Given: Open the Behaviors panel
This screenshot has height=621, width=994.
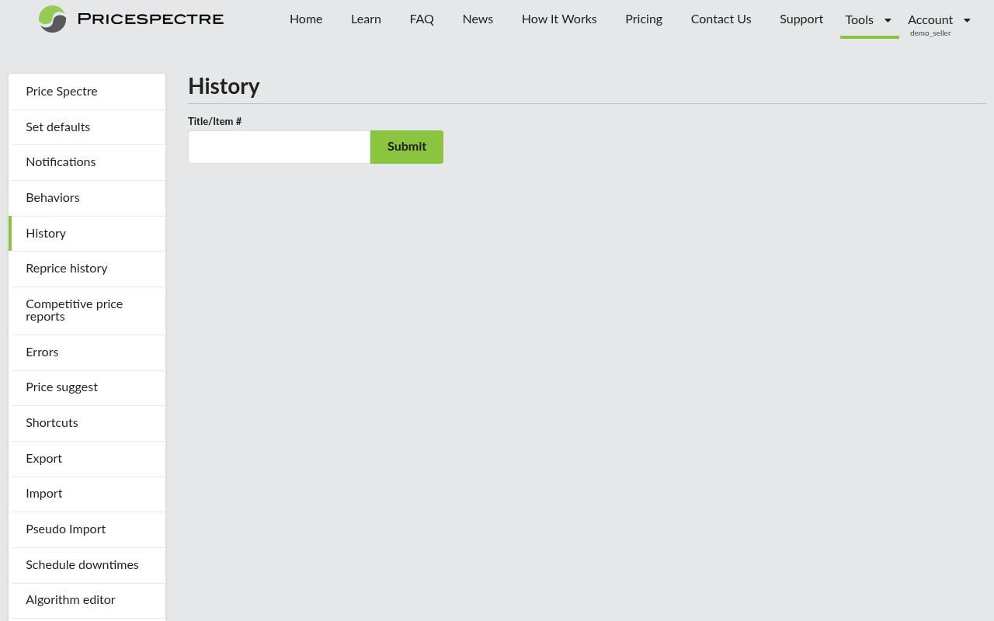Looking at the screenshot, I should point(52,198).
